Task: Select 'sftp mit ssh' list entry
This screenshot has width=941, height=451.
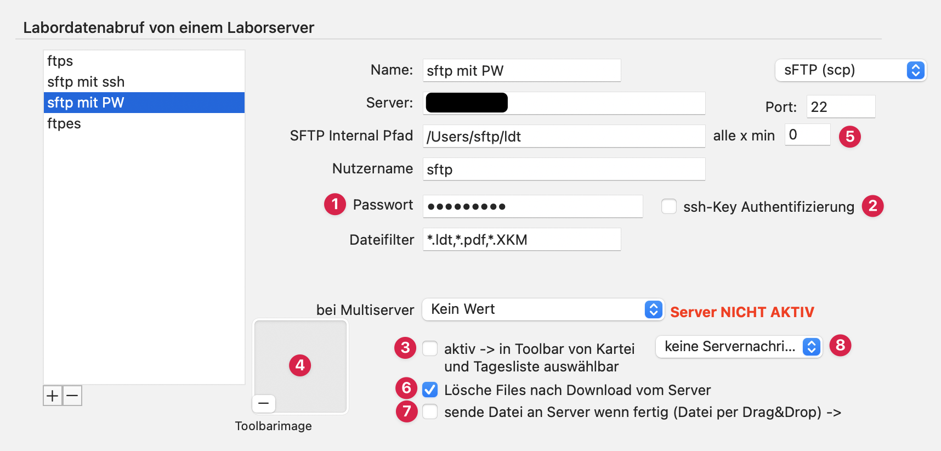Action: pos(144,82)
